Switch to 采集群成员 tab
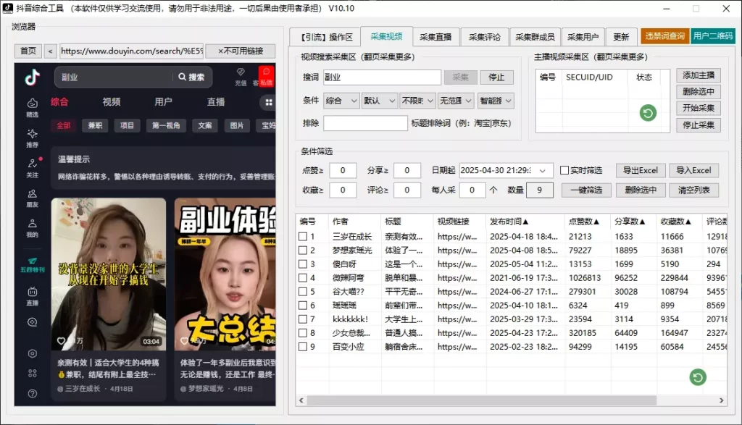742x425 pixels. (x=535, y=37)
